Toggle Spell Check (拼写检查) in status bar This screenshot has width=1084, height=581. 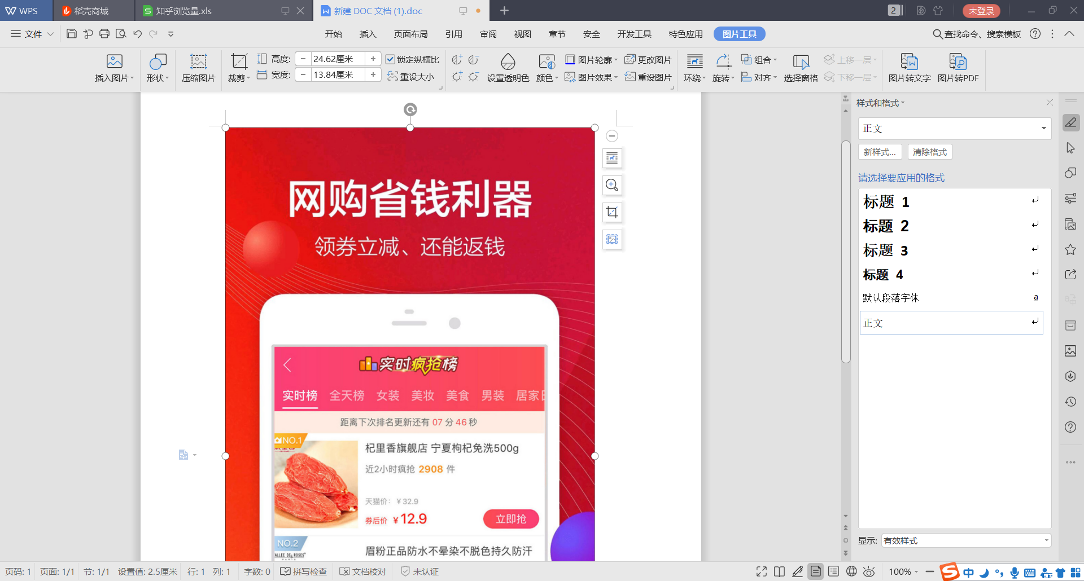coord(304,571)
